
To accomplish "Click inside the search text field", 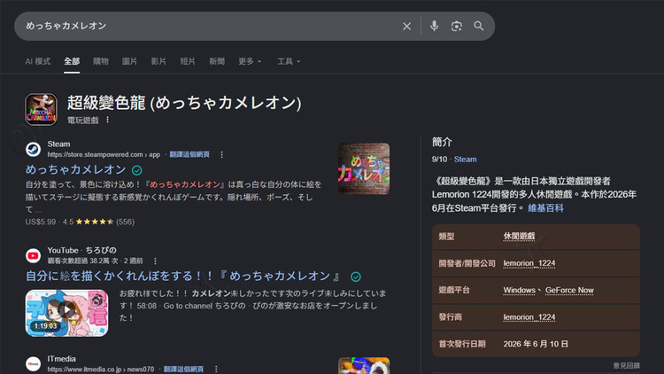I will 207,27.
